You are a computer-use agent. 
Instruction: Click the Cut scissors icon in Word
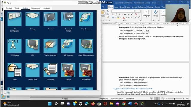click(108, 11)
